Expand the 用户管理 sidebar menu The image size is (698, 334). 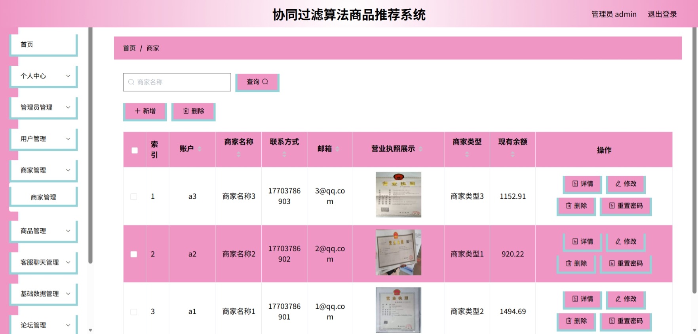click(x=43, y=139)
